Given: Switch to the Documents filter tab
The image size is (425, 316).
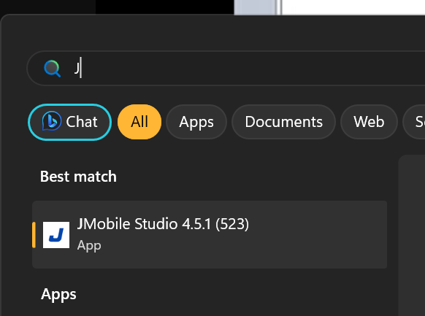Looking at the screenshot, I should (x=283, y=122).
